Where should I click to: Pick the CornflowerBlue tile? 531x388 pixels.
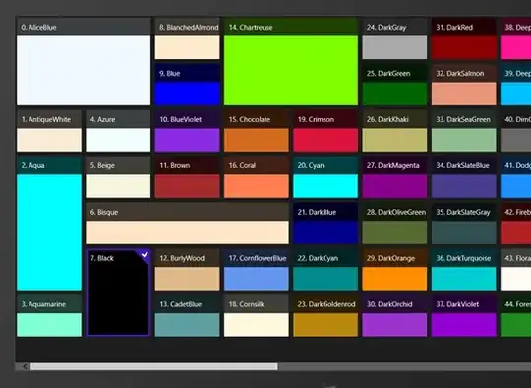coord(257,270)
